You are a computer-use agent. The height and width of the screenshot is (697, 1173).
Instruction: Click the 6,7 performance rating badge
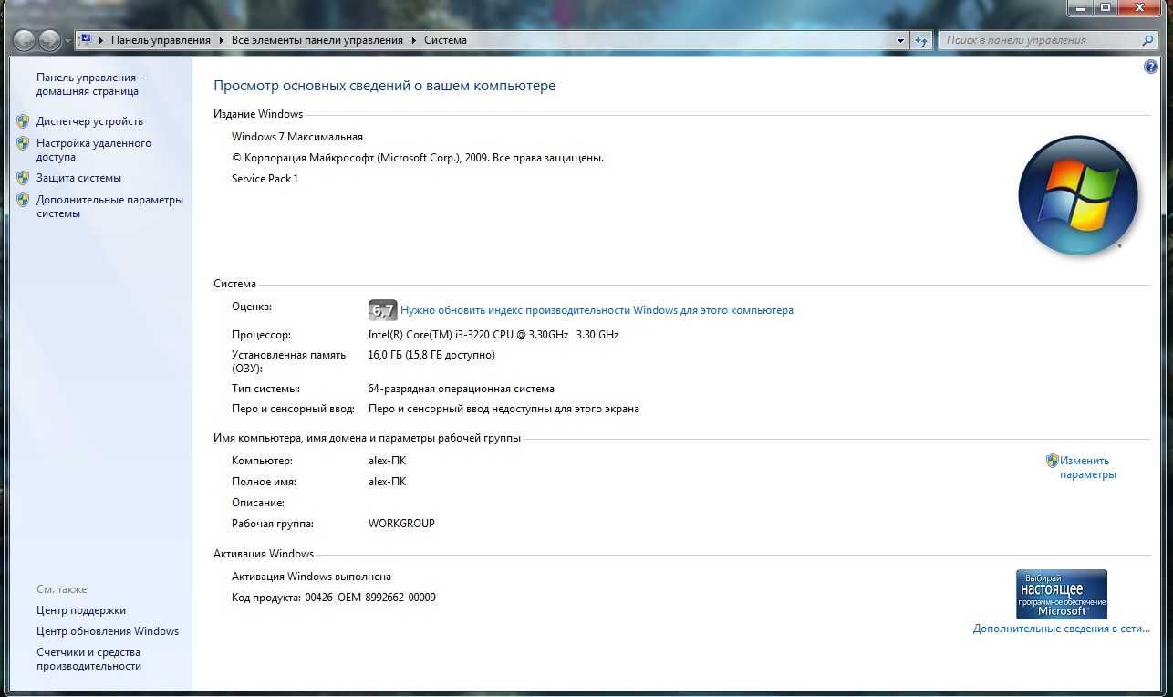tap(383, 310)
